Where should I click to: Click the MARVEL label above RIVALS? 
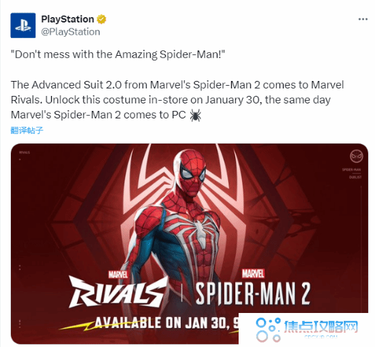tap(118, 274)
